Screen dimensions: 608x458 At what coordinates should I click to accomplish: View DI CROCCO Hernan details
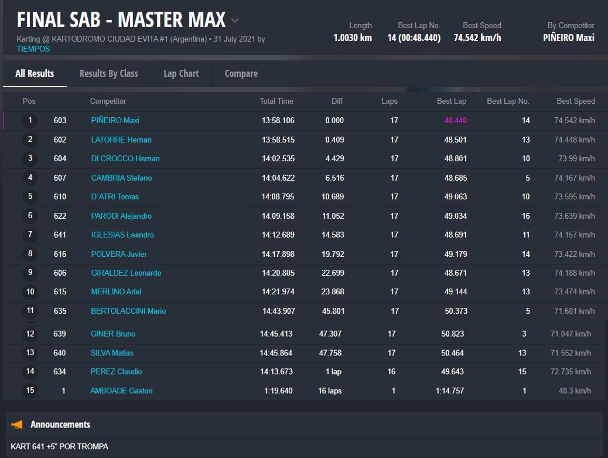click(125, 158)
